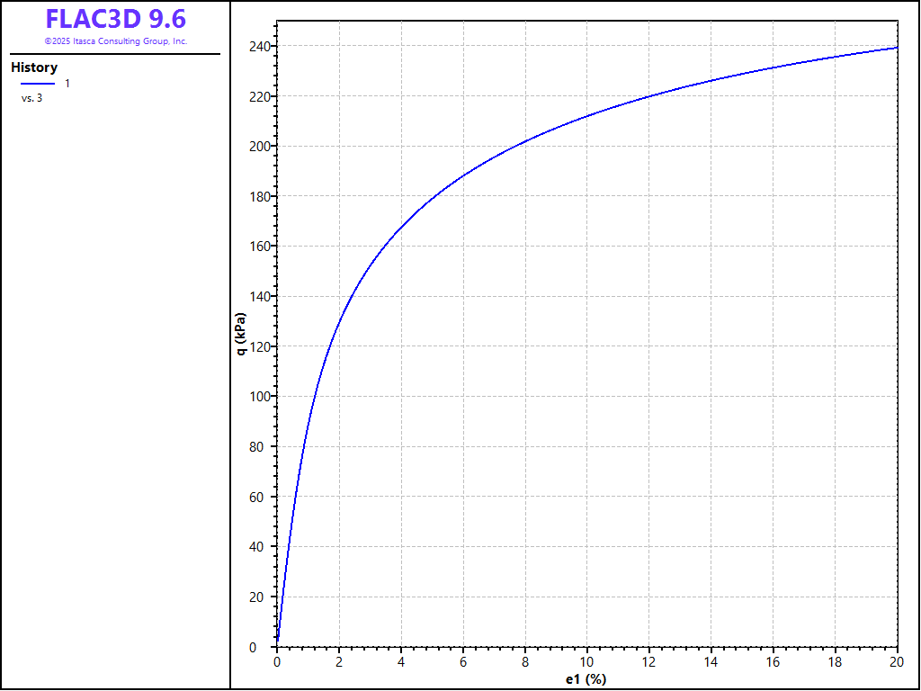
Task: Select the legend label '1'
Action: (x=67, y=84)
